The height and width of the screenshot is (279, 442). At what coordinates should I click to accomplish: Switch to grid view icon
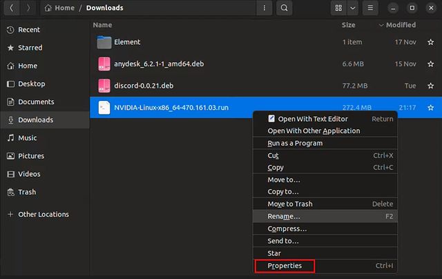(x=338, y=8)
